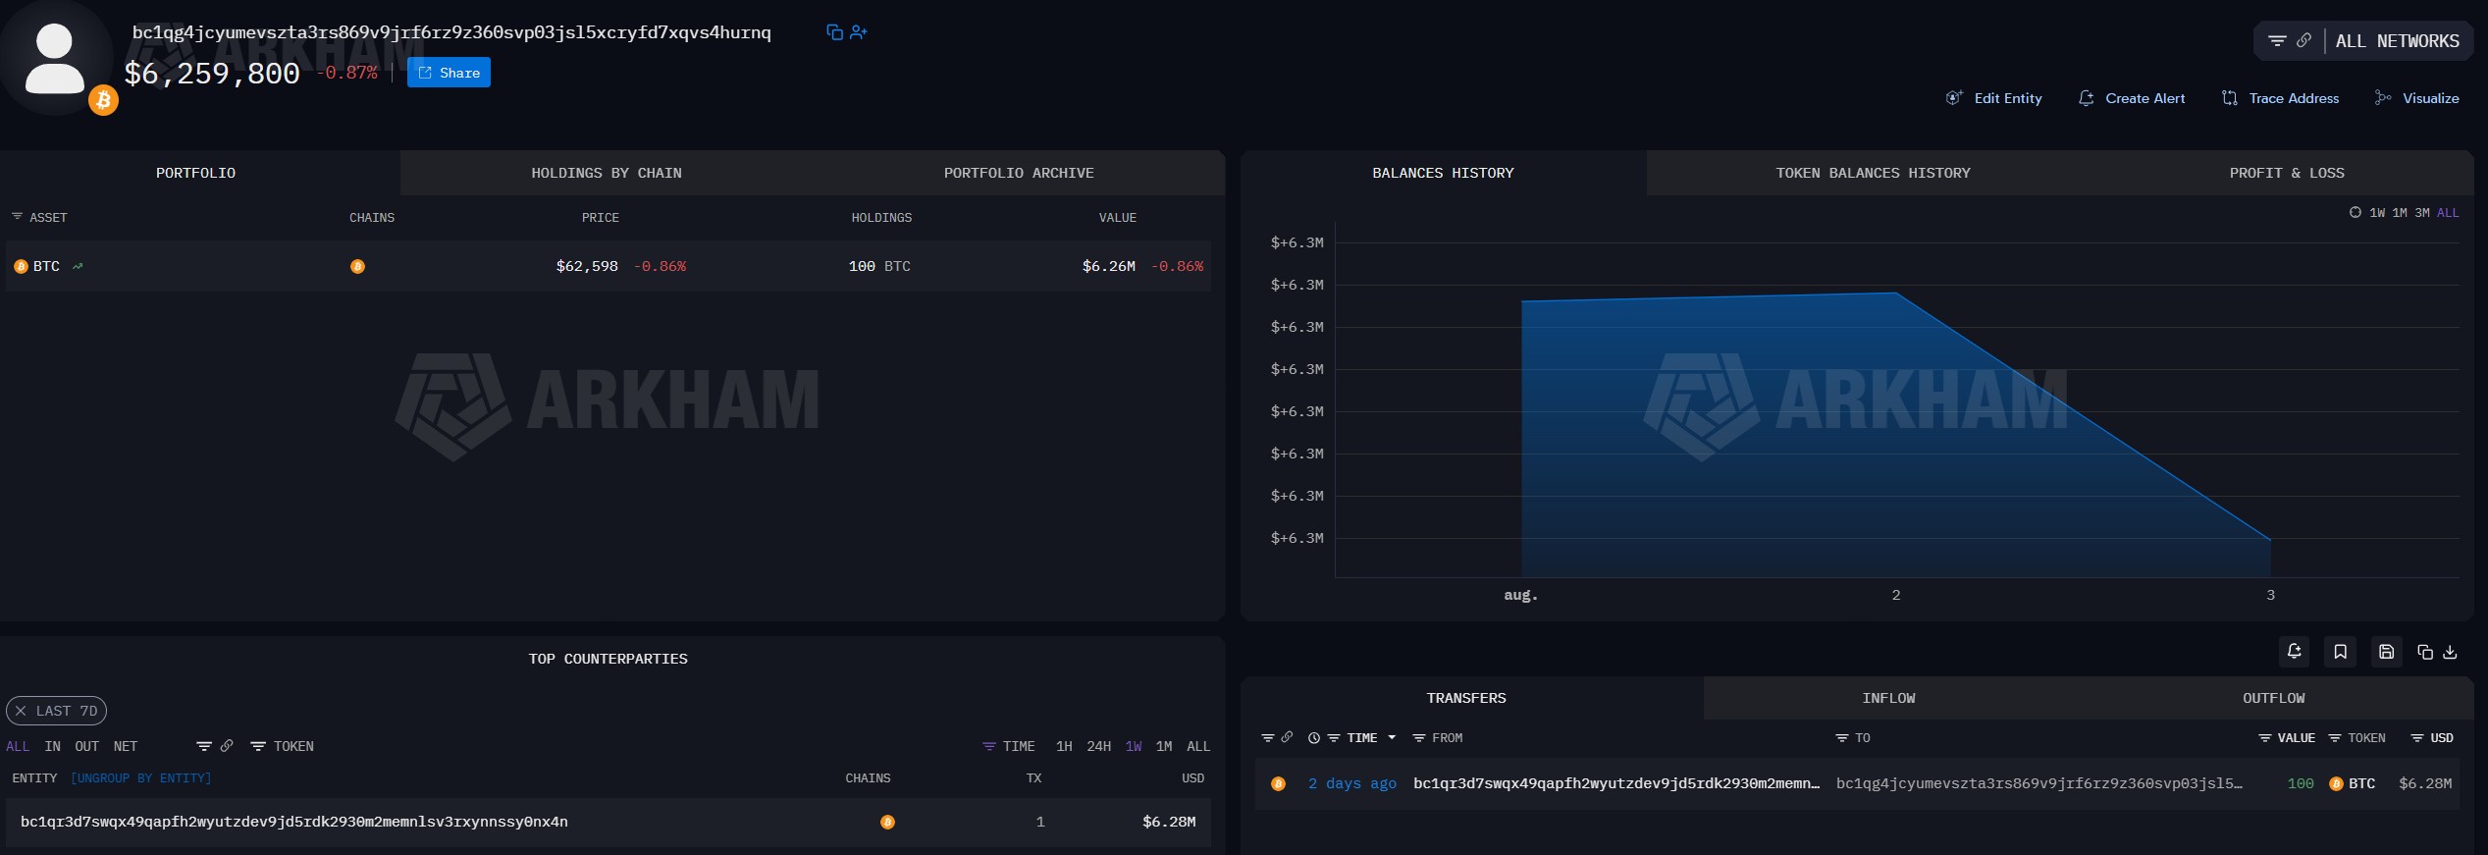Viewport: 2488px width, 855px height.
Task: Open the USD filter in transfers
Action: (x=2432, y=737)
